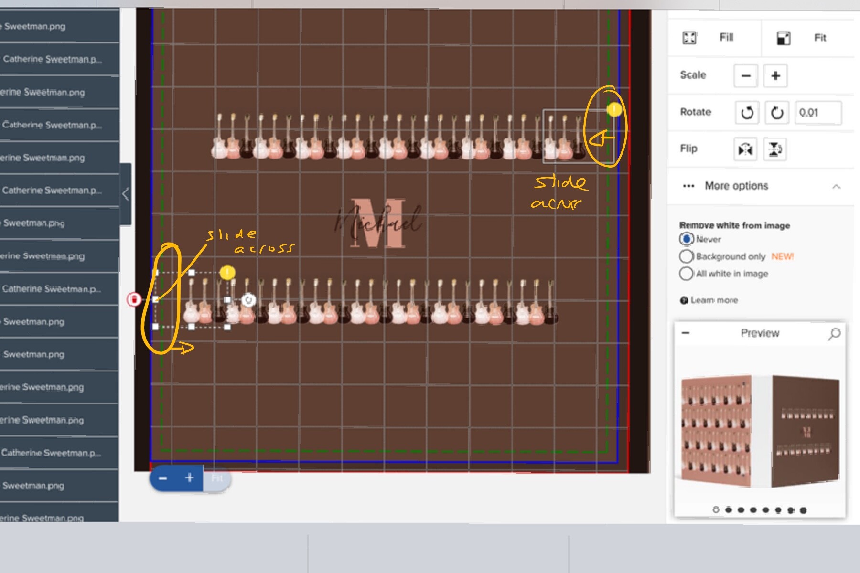This screenshot has width=860, height=573.
Task: Collapse the More options section
Action: 836,186
